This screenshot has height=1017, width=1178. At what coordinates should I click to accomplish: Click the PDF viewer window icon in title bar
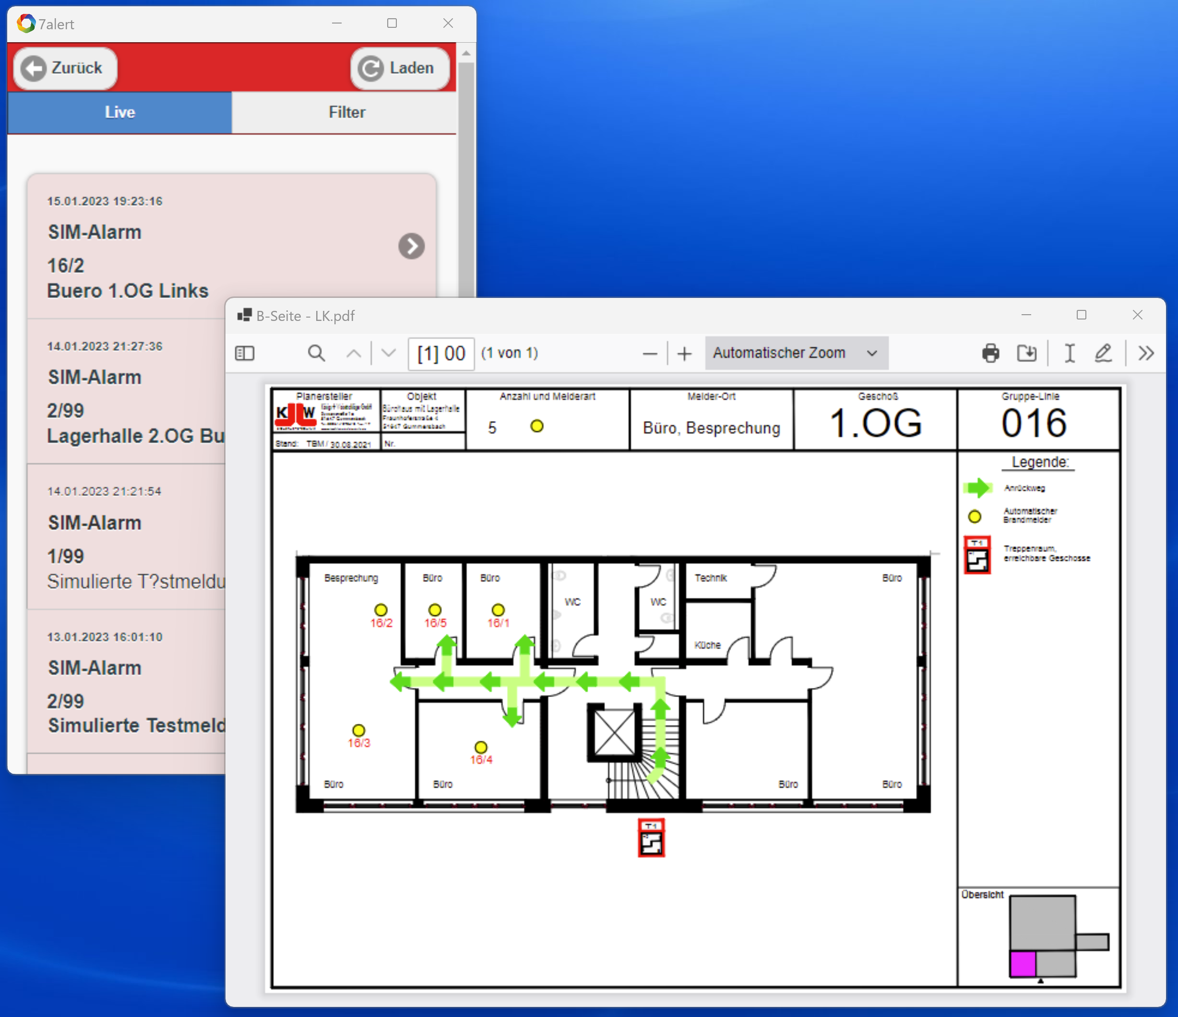[x=244, y=315]
